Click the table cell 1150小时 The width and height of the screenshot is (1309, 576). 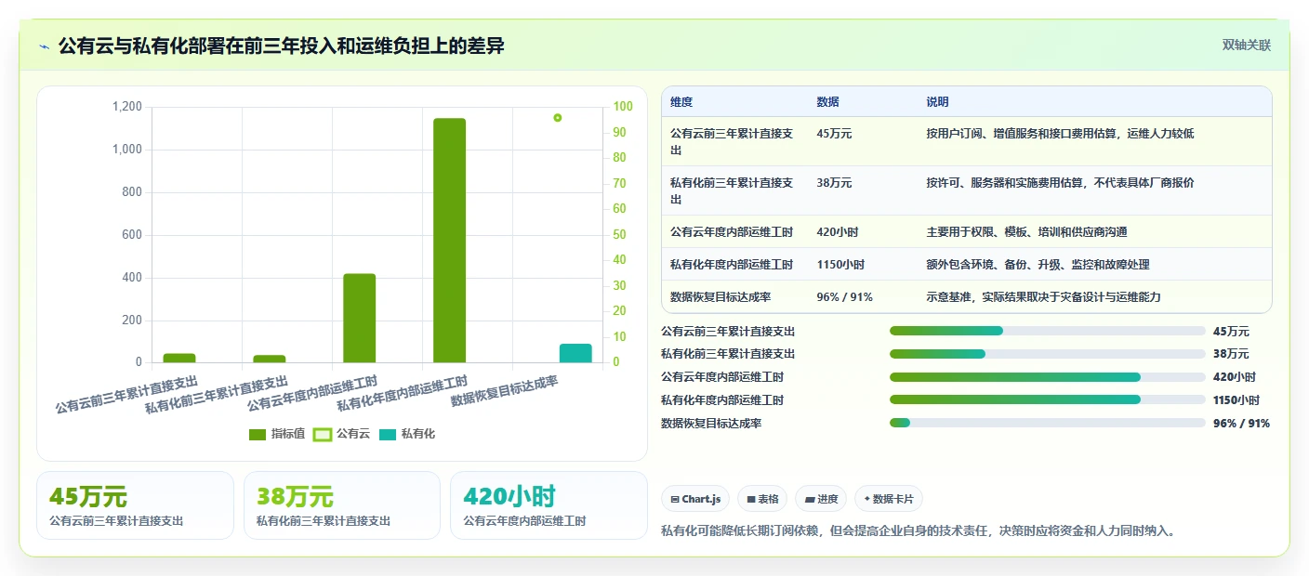tap(840, 265)
